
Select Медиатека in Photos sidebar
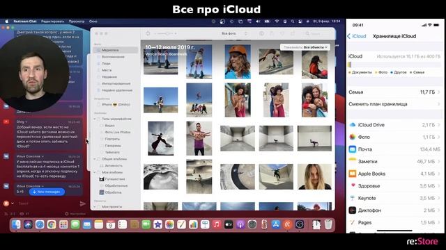[116, 50]
